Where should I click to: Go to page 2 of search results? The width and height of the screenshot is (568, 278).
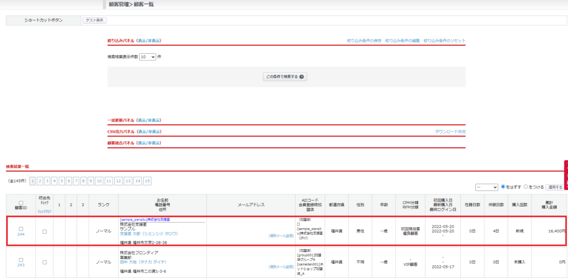tap(40, 181)
